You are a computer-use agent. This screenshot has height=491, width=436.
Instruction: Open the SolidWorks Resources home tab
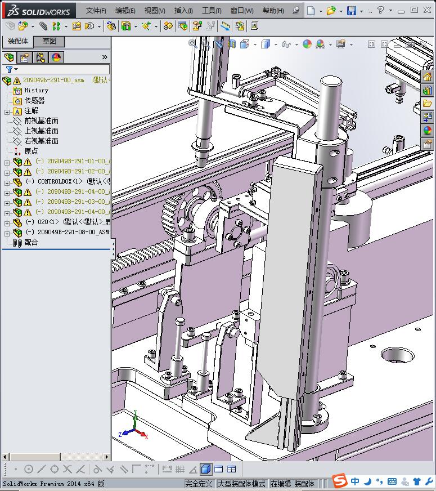point(427,77)
